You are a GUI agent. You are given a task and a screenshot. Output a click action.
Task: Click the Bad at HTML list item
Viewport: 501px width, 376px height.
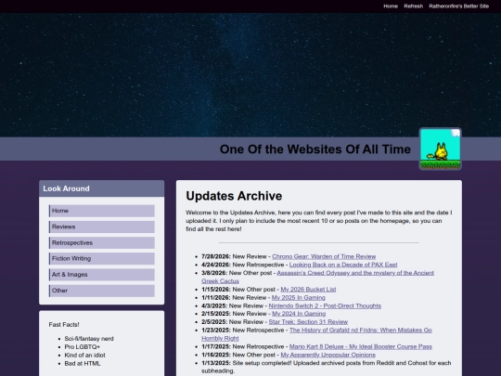tap(83, 364)
